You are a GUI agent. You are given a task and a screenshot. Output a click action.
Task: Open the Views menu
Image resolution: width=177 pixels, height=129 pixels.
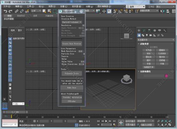click(x=52, y=6)
